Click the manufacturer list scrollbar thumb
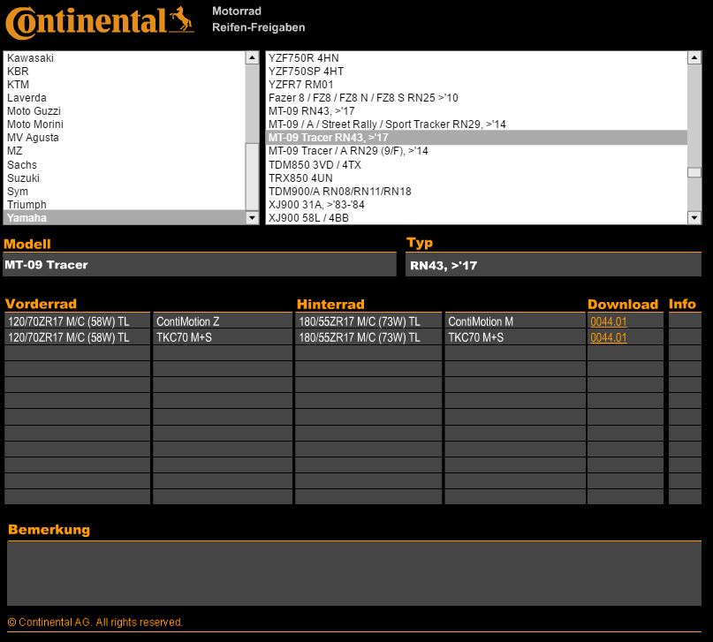Screen dimensions: 713x642 (x=252, y=177)
